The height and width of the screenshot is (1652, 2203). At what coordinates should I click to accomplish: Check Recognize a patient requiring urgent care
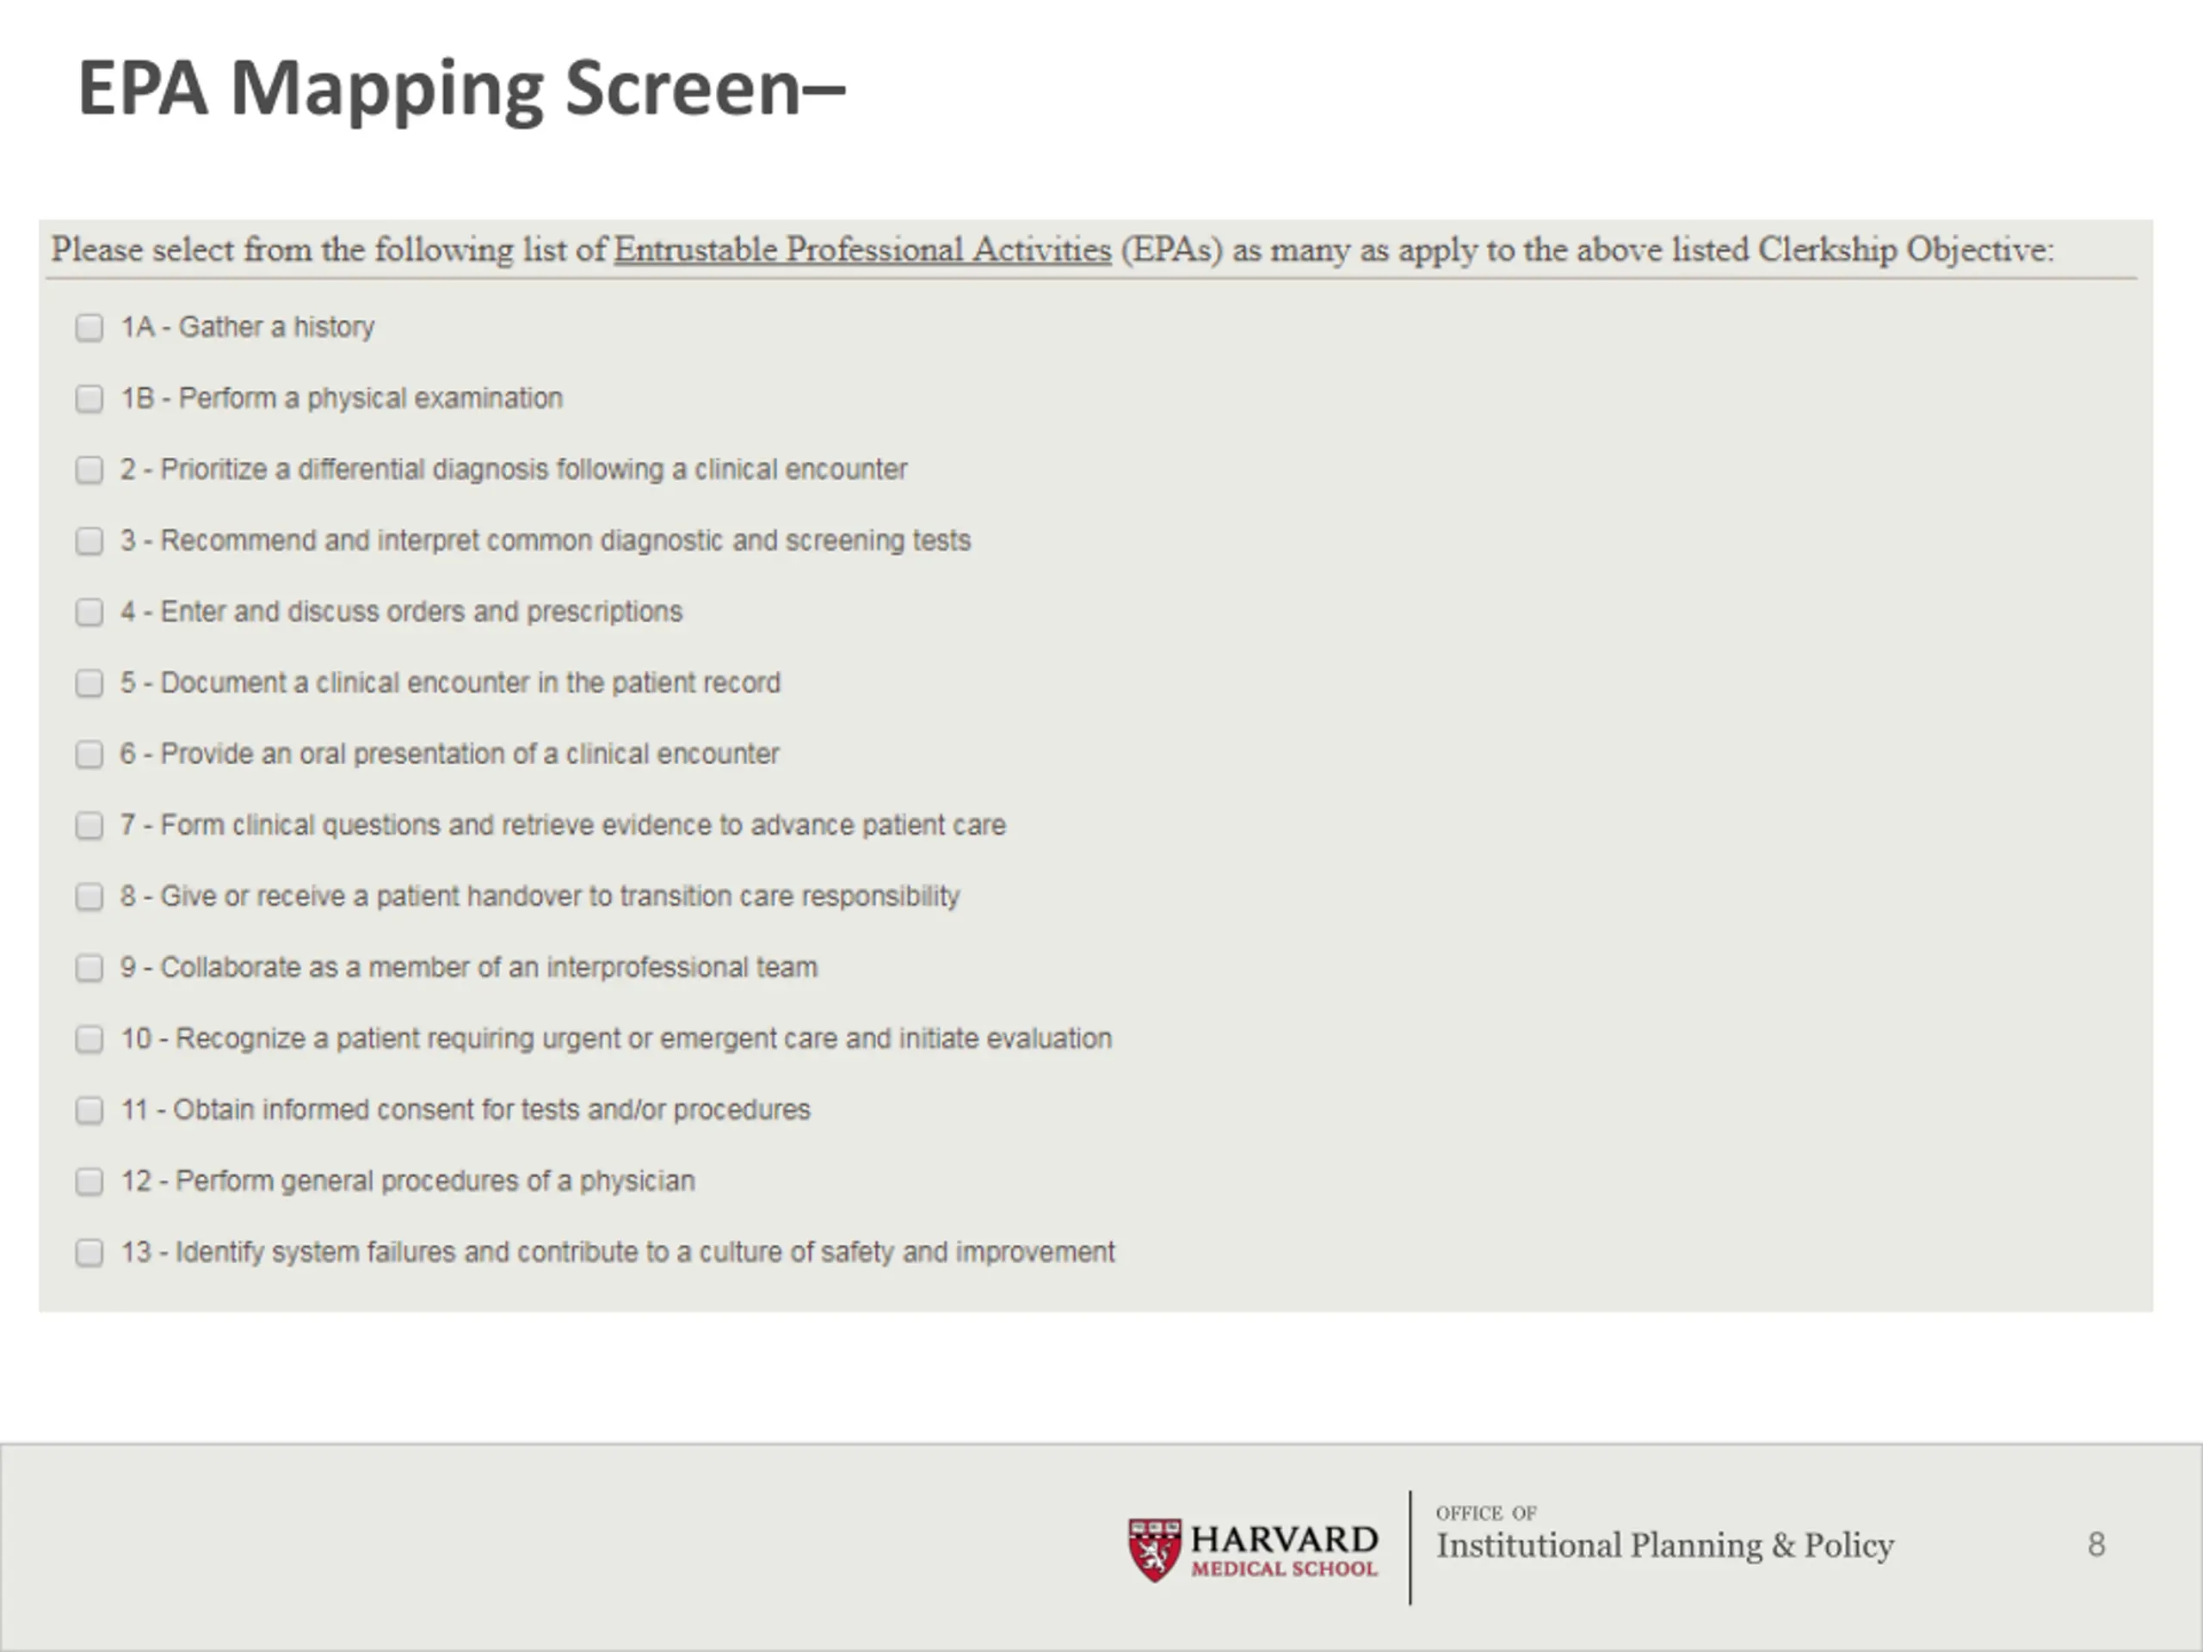(89, 1039)
